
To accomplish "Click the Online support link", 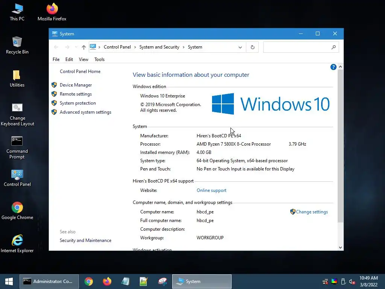I will pyautogui.click(x=211, y=190).
